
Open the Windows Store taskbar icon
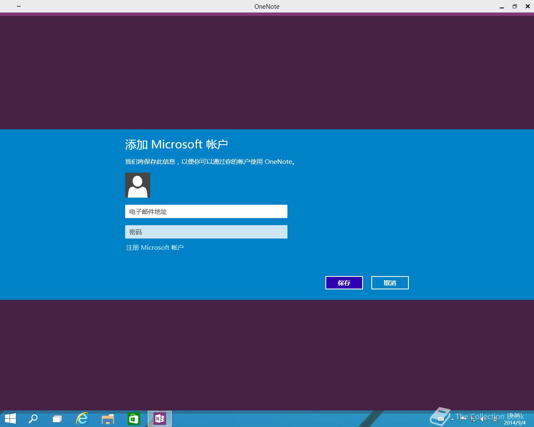point(133,419)
